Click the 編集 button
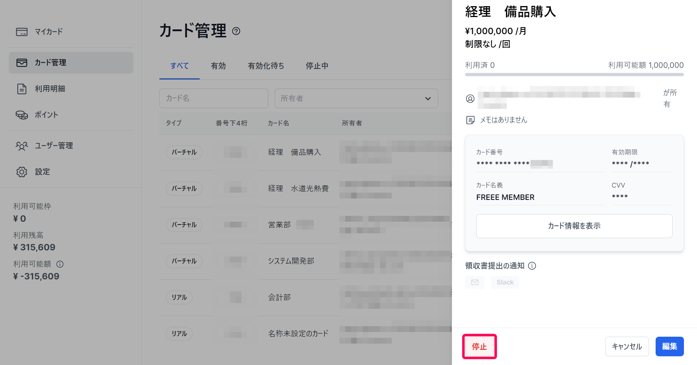Viewport: 697px width, 365px height. [x=670, y=347]
